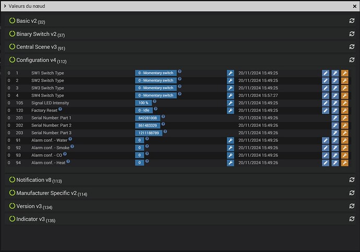Click SW2 Switch Type's Momentary switch value
The image size is (360, 252).
click(x=156, y=80)
